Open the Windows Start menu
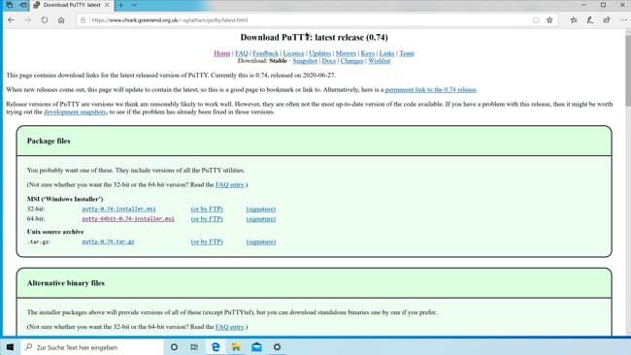 click(10, 347)
